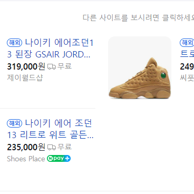Open '나이키 에어 조던 13 리트로 위트 골든...' title
Viewport: 194px width, 194px height.
click(50, 129)
